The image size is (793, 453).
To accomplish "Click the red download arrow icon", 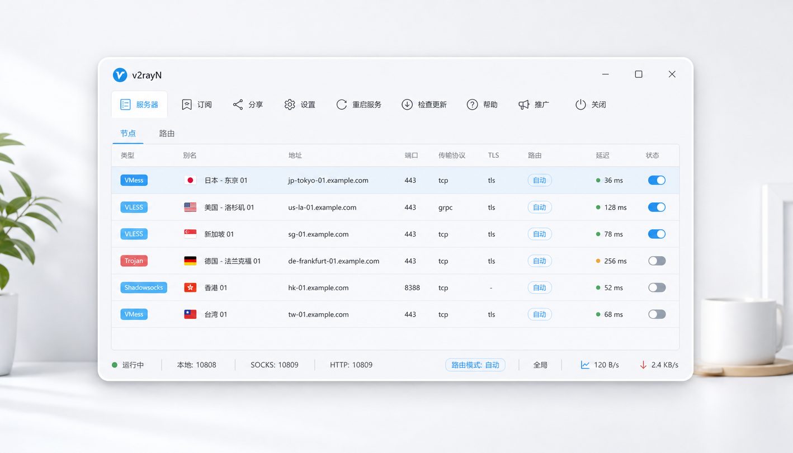I will coord(643,365).
